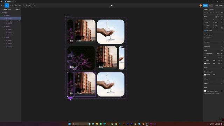Toggle layer visibility in Layer section

[x=222, y=54]
